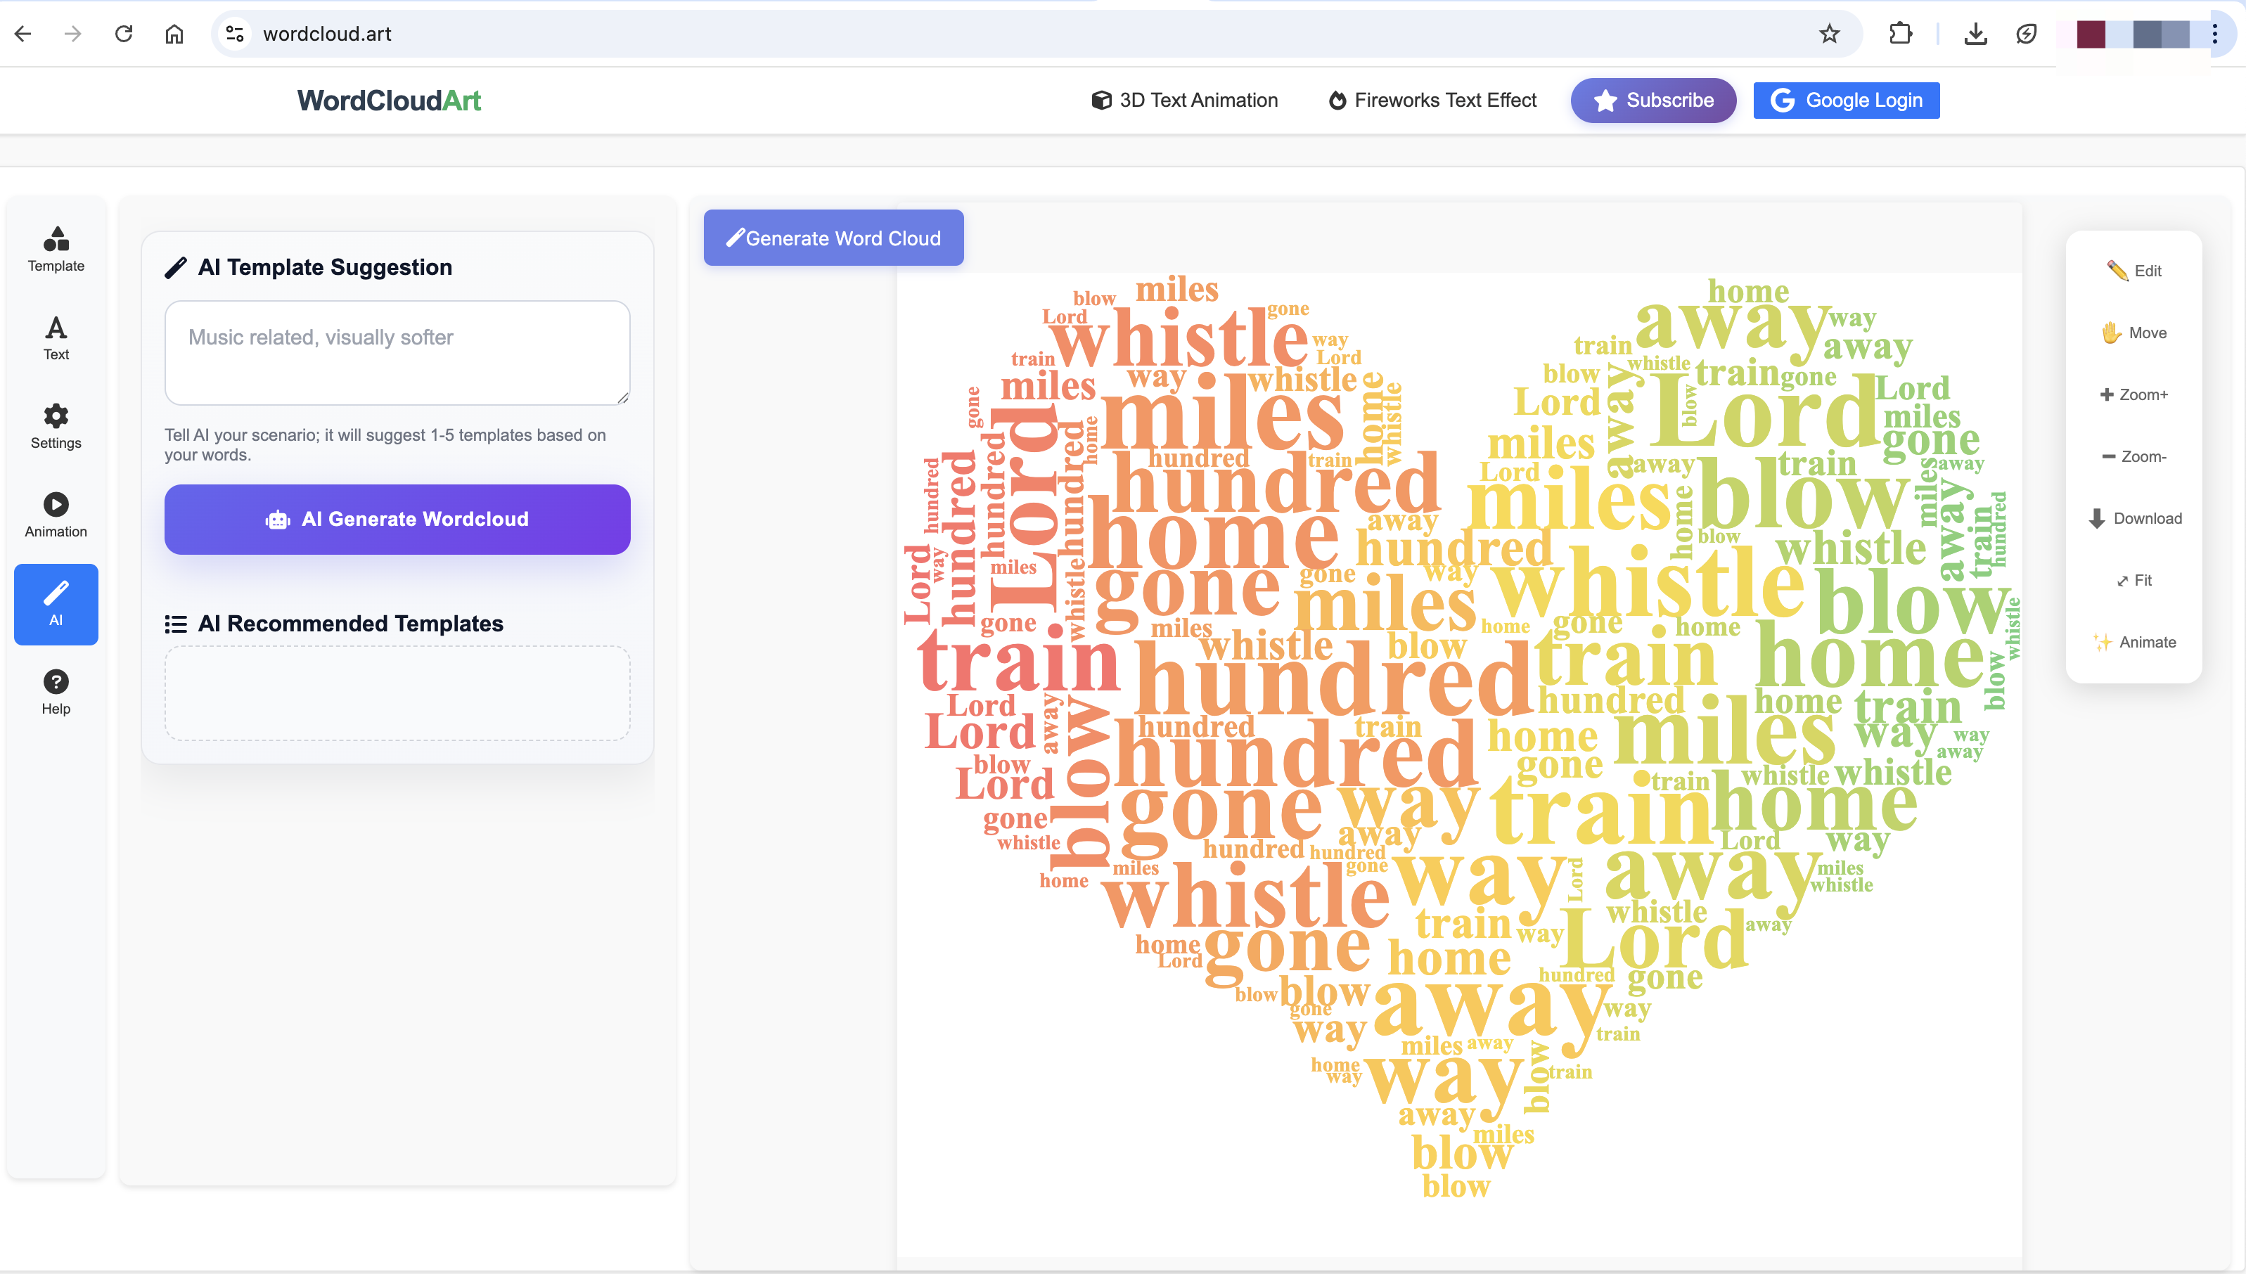Click the Subscribe button
Screen dimensions: 2246x1274
pyautogui.click(x=1652, y=100)
